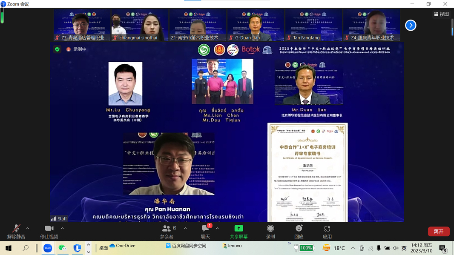Stop video with 停止视频 button
The width and height of the screenshot is (454, 255).
49,231
